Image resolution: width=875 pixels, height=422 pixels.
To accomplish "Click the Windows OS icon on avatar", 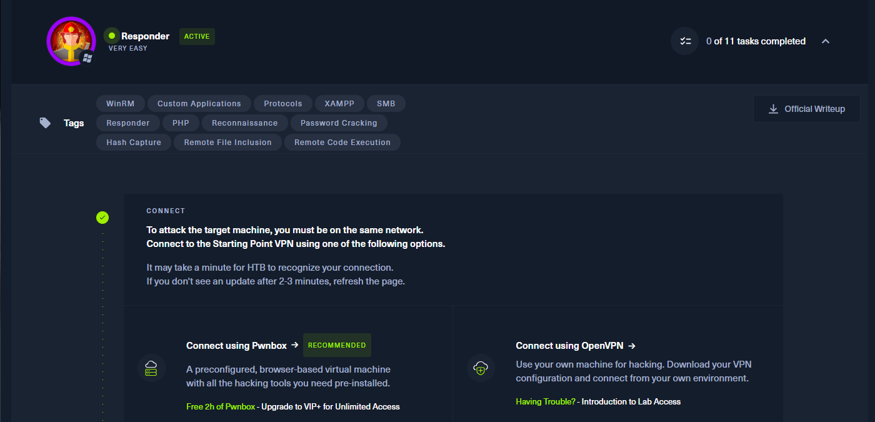I will pyautogui.click(x=87, y=58).
